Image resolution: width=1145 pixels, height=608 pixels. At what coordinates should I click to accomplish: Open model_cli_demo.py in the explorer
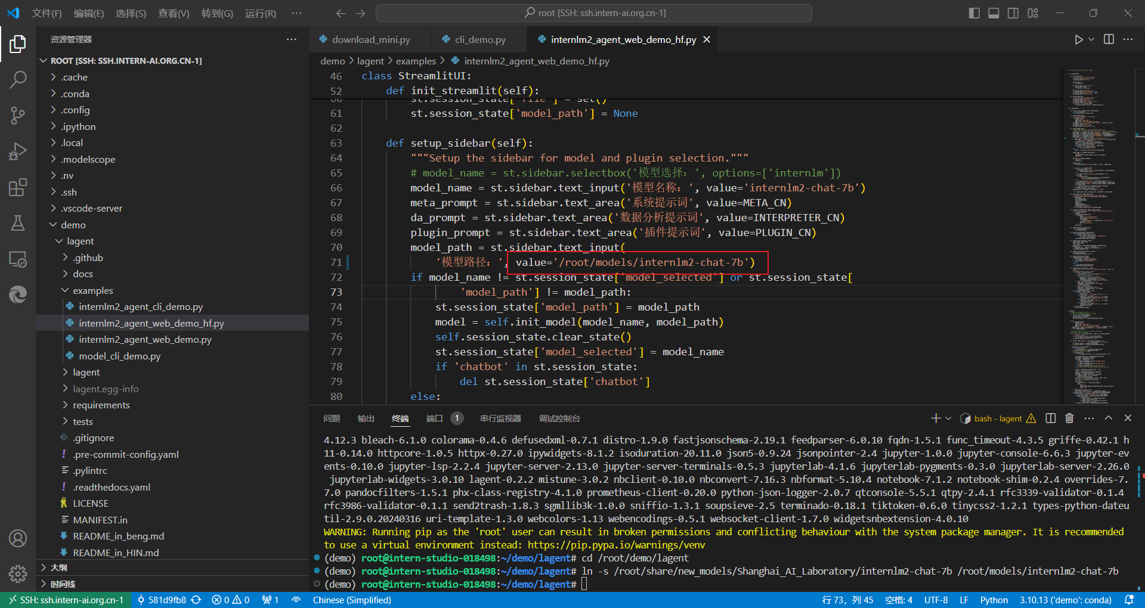coord(119,356)
